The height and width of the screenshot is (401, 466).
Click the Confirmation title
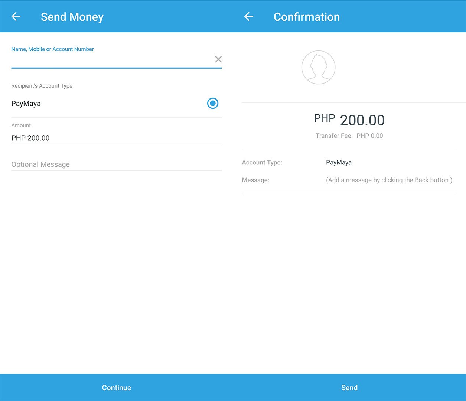pyautogui.click(x=307, y=17)
